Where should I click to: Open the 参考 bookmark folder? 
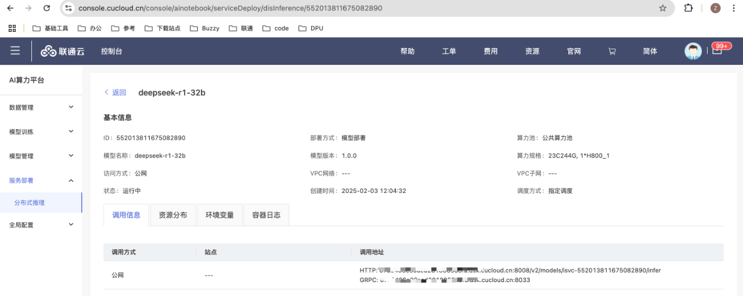[123, 28]
